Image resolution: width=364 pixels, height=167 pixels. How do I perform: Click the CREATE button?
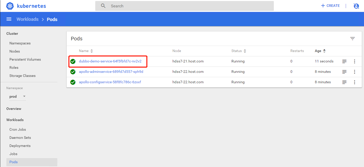pos(330,6)
